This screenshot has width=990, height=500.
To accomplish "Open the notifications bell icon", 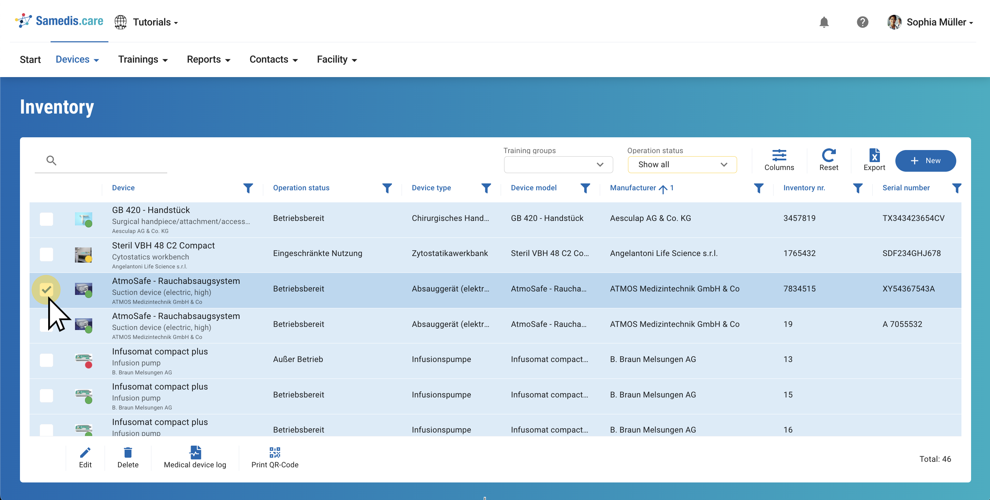I will pyautogui.click(x=823, y=22).
